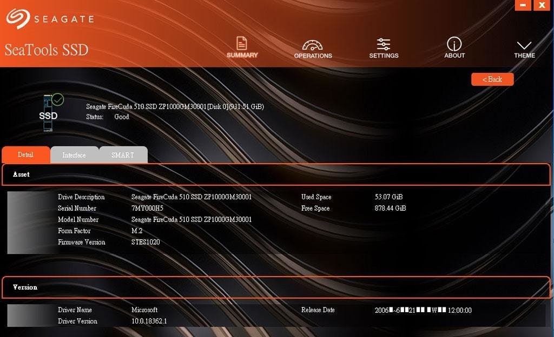Click driver version 10.0.18362.1
Viewport: 554px width, 337px height.
149,321
